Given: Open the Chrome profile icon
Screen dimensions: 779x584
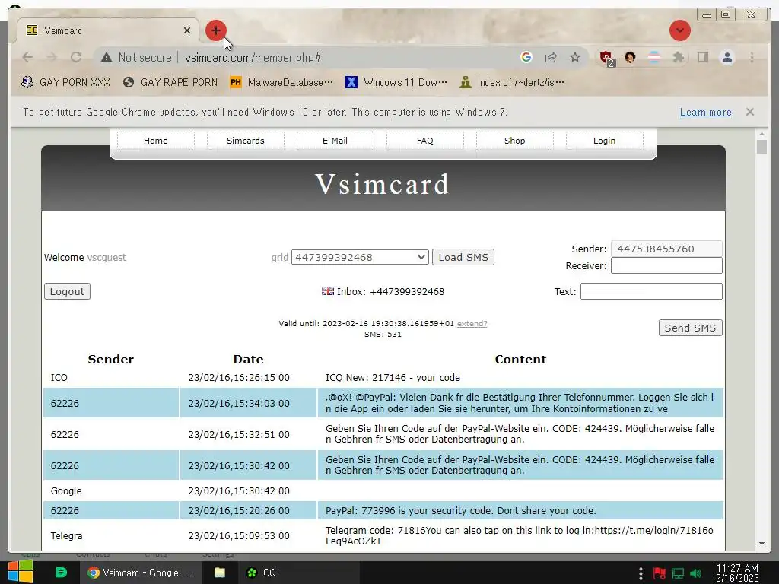Looking at the screenshot, I should point(727,58).
